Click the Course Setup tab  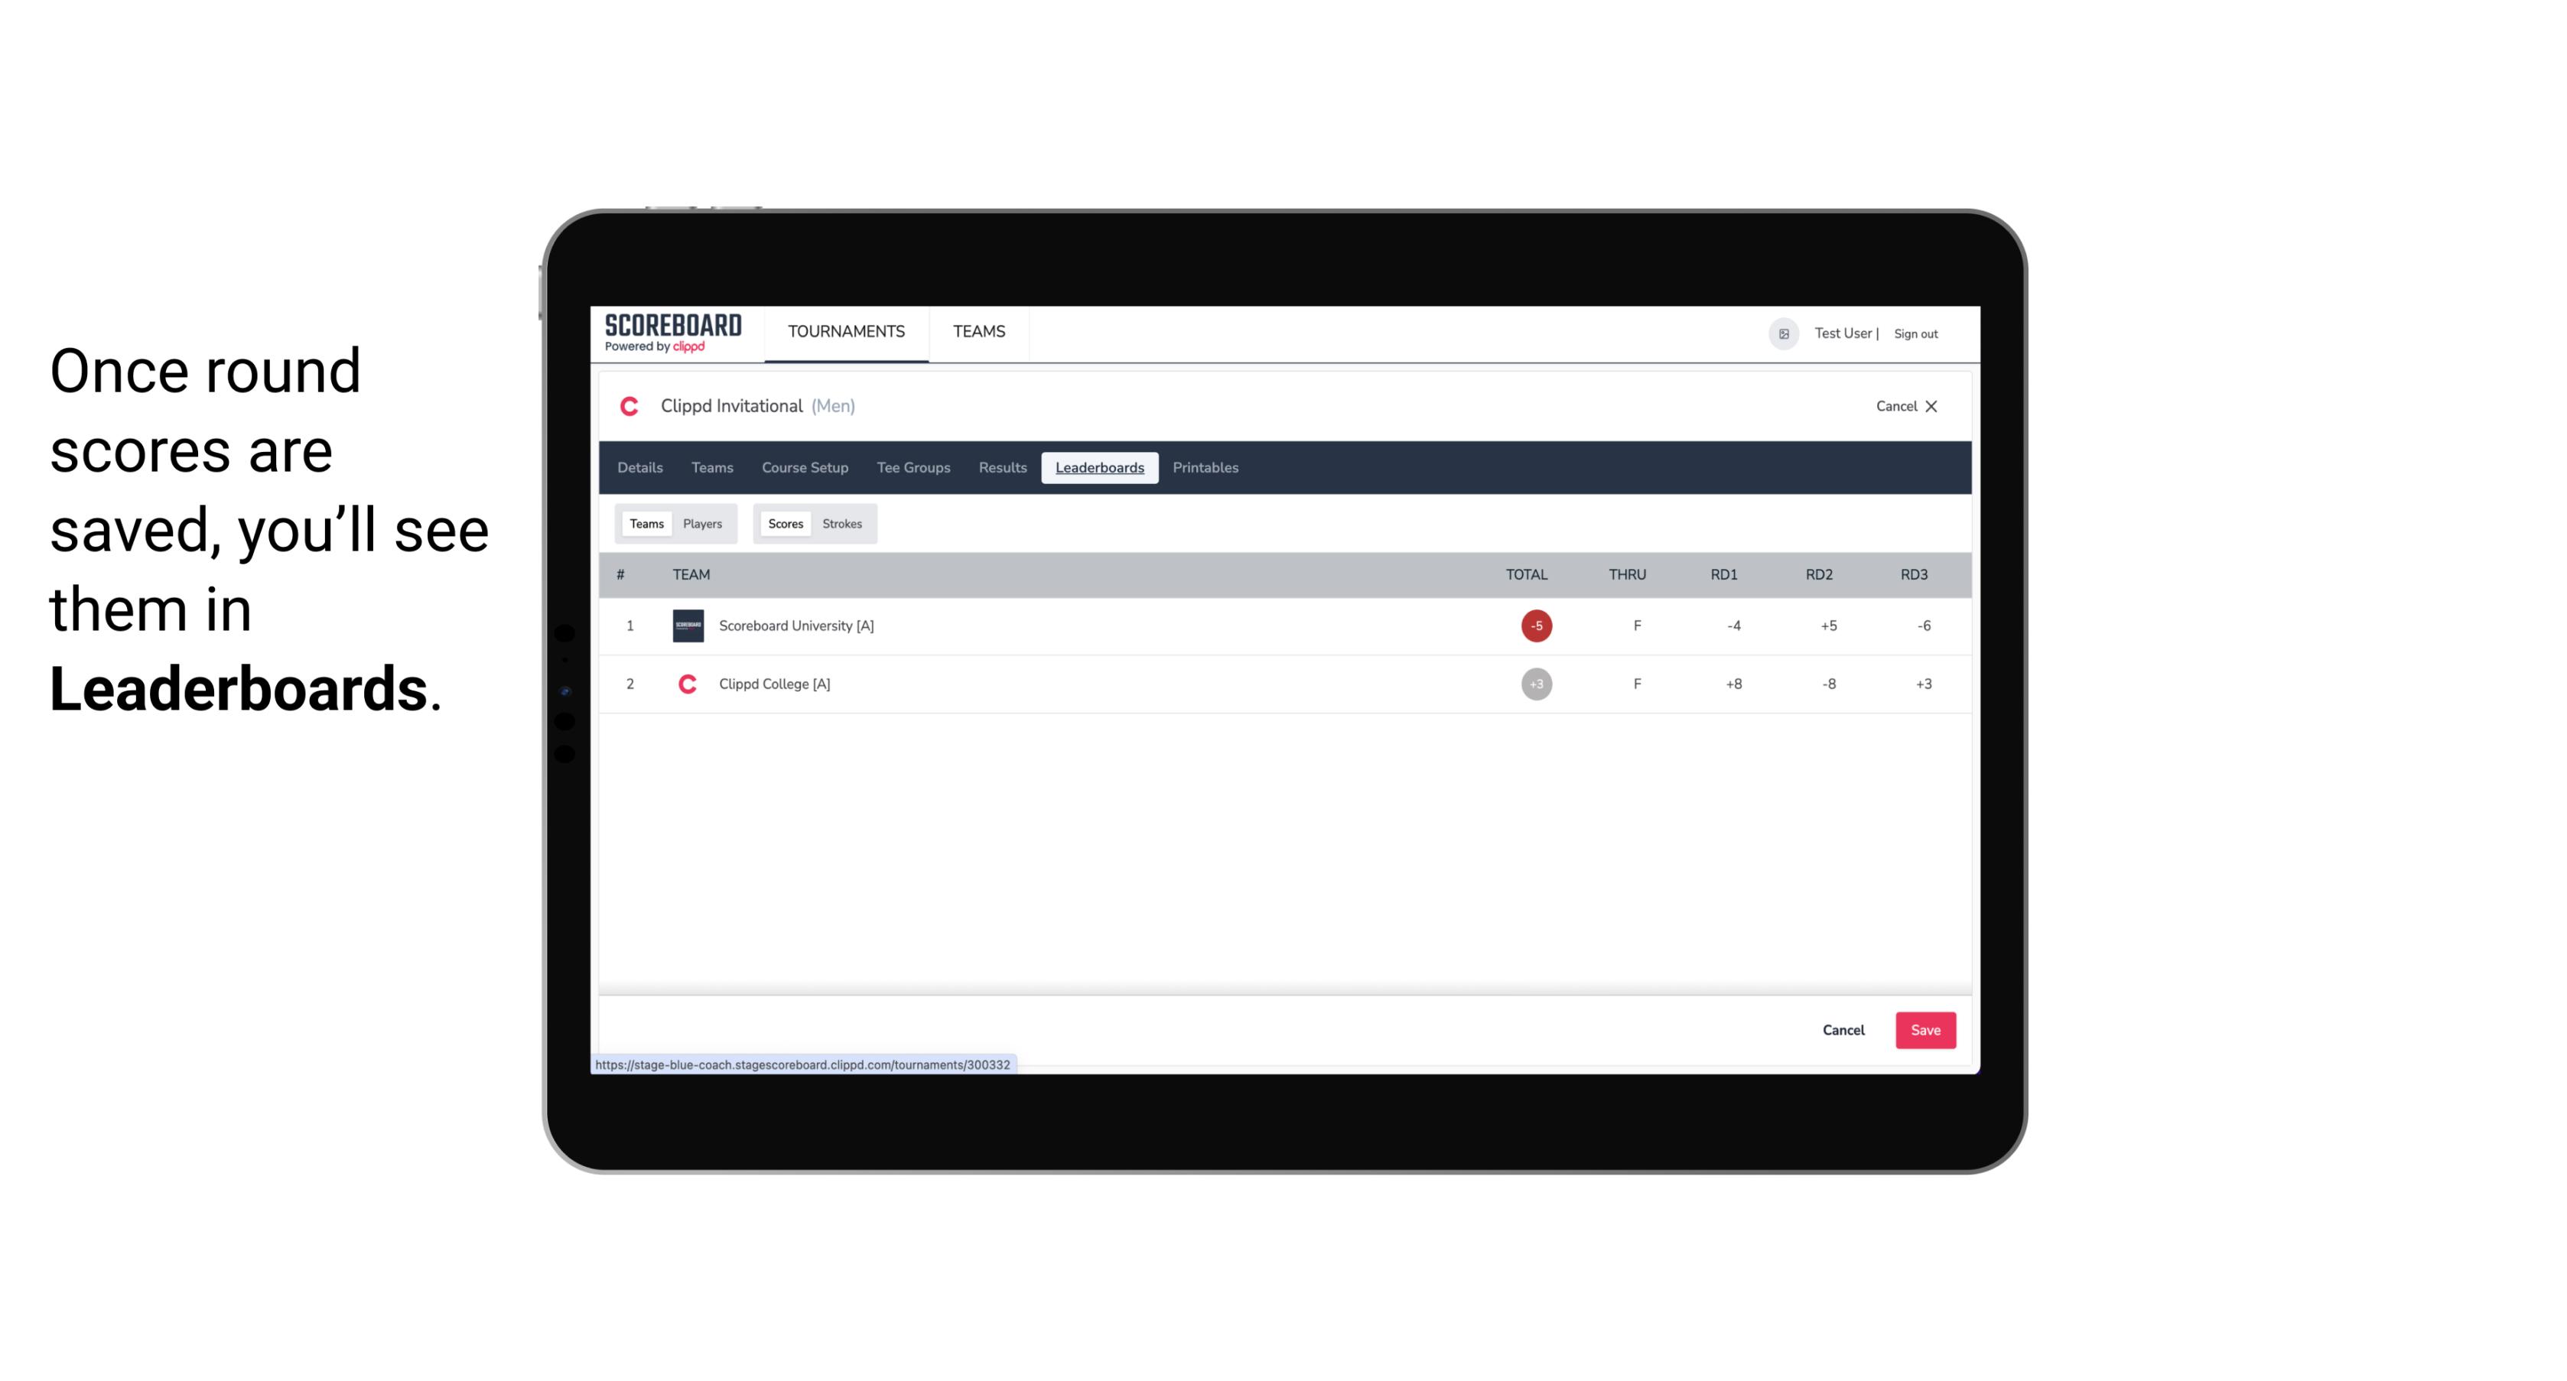[805, 468]
